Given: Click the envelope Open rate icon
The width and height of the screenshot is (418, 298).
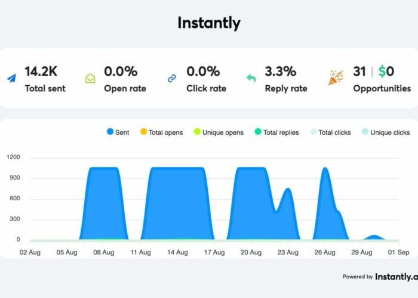Looking at the screenshot, I should coord(90,78).
